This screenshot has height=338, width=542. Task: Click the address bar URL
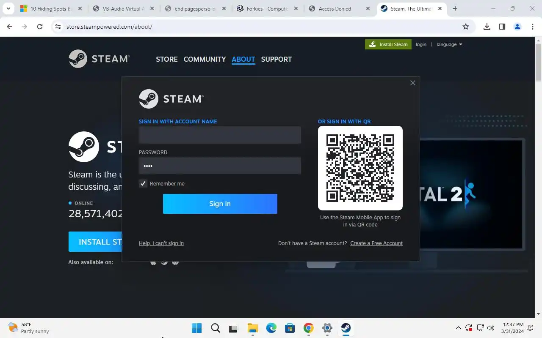click(x=109, y=27)
